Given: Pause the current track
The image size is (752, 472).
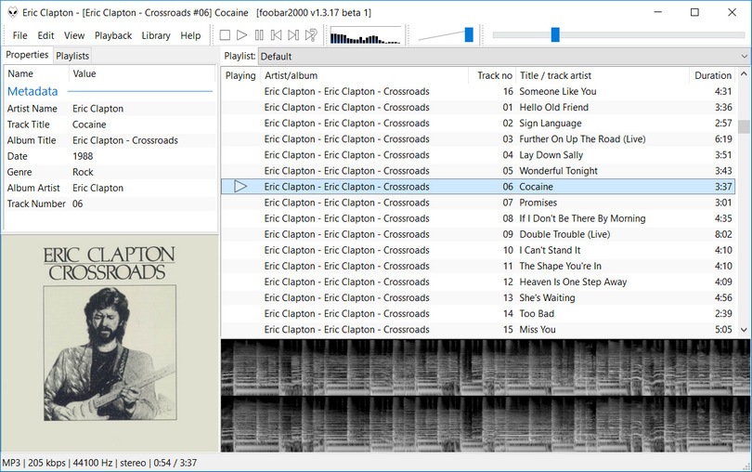Looking at the screenshot, I should [259, 35].
